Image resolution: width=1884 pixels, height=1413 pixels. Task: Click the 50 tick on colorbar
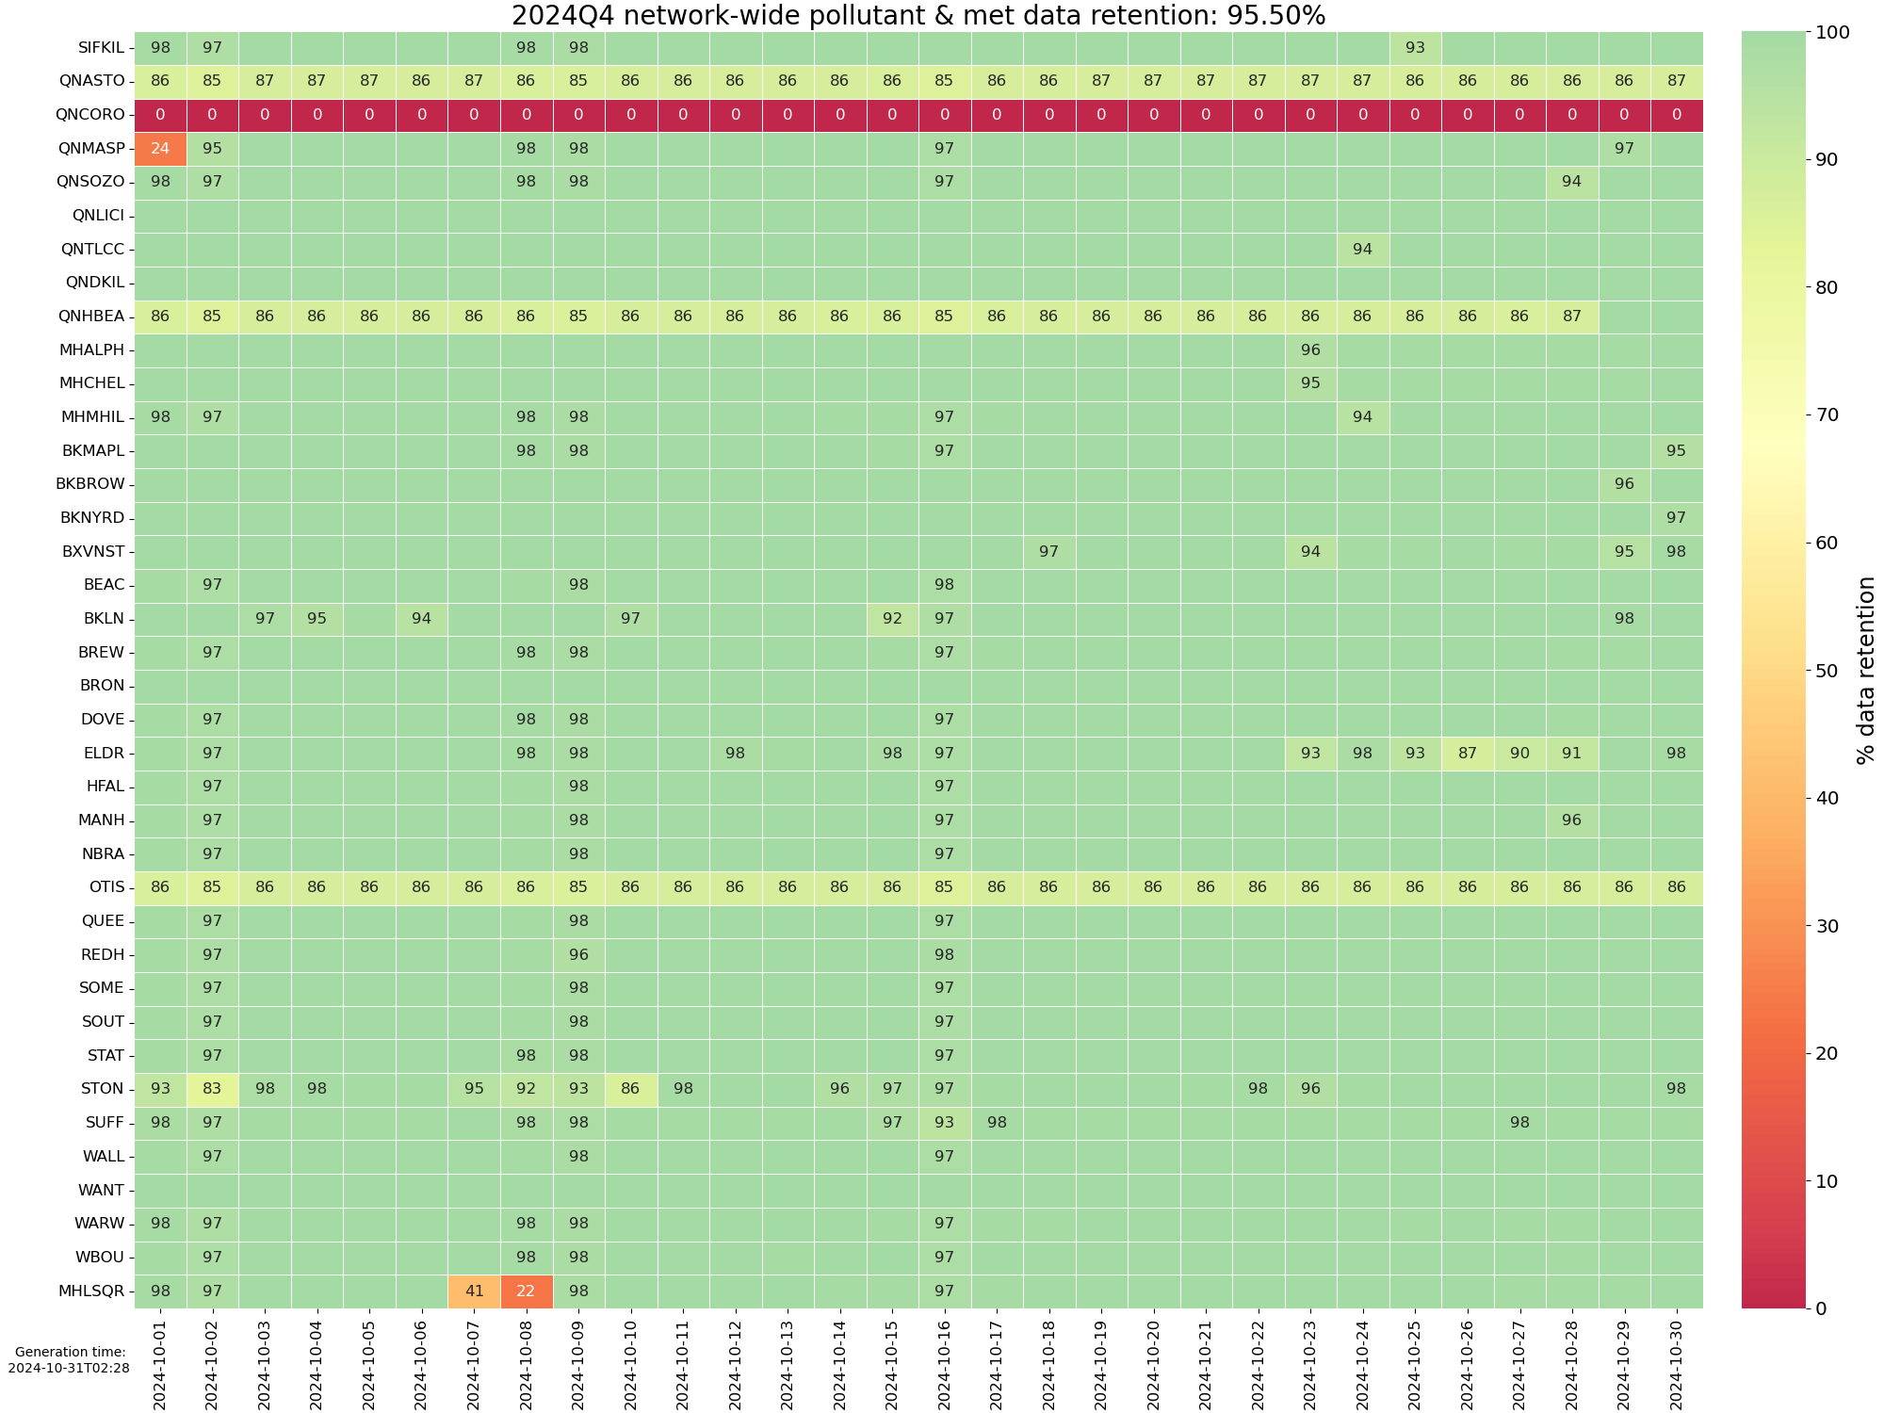1827,671
